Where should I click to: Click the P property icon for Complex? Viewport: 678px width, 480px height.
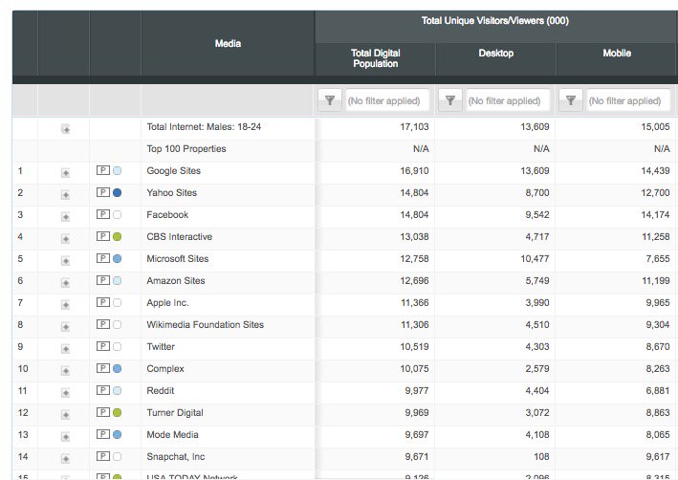pyautogui.click(x=103, y=368)
